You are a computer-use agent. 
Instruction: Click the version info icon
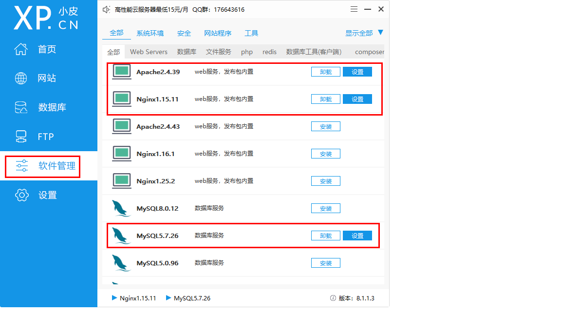(x=333, y=298)
